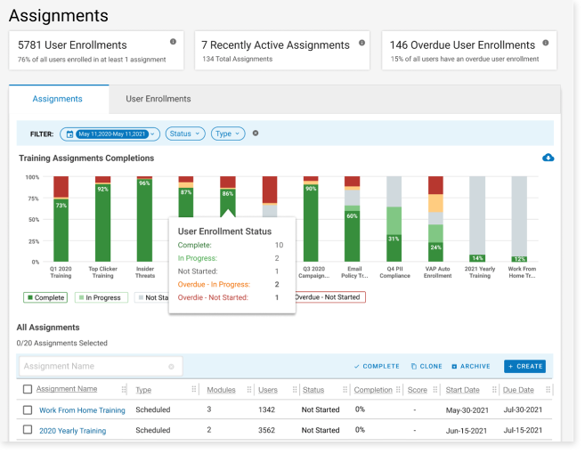
Task: Click info icon on User Enrollments card
Action: pos(173,42)
